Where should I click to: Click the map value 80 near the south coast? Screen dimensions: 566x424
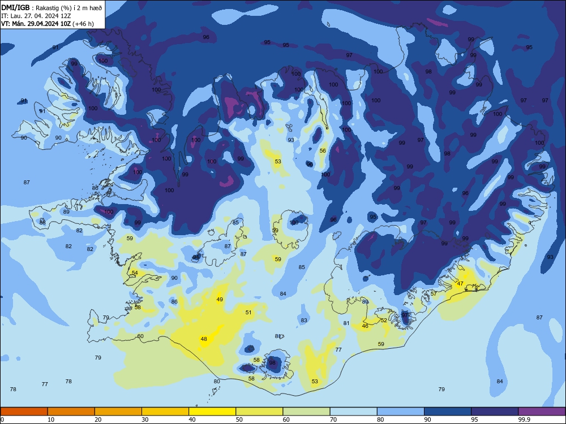217,381
